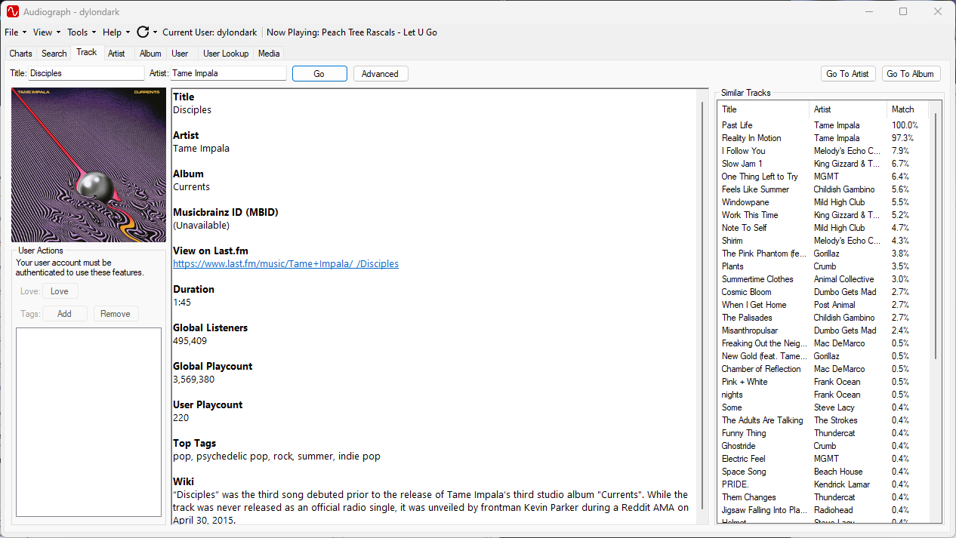Click the refresh icon in the toolbar

click(x=142, y=32)
